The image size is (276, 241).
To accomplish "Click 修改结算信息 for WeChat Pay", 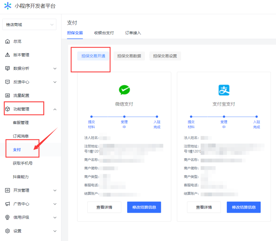I will (x=144, y=207).
